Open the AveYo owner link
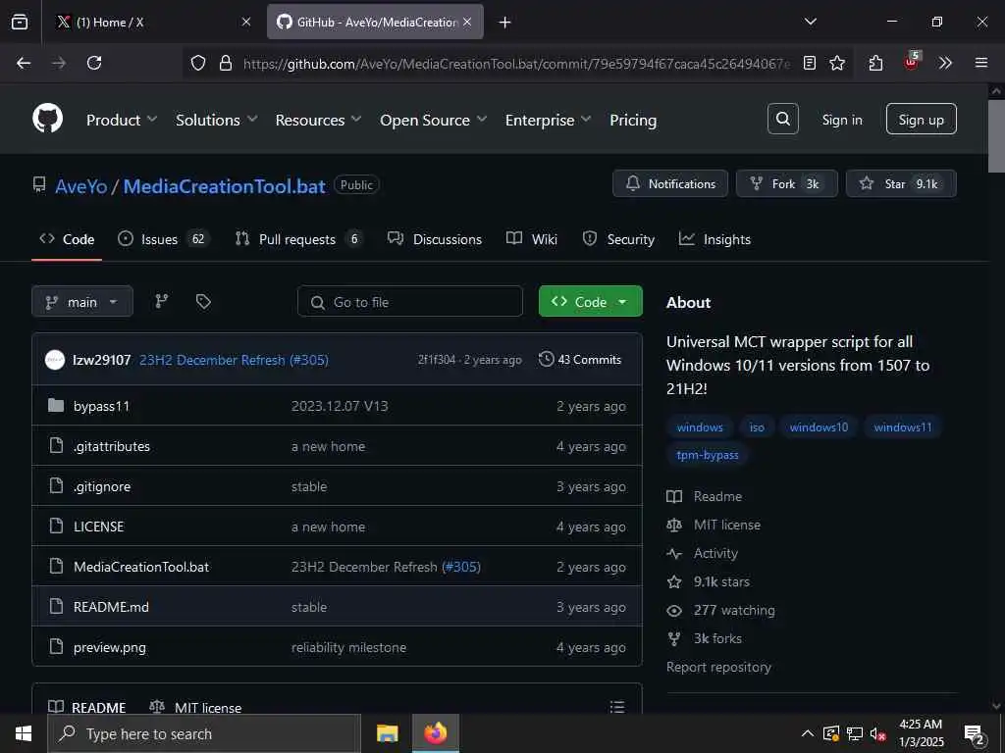Viewport: 1005px width, 753px height. click(x=80, y=186)
